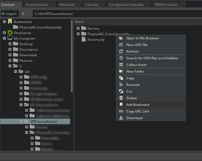Viewport: 202px width, 161px height.
Task: Choose Add Bookmark from context menu
Action: pyautogui.click(x=138, y=104)
